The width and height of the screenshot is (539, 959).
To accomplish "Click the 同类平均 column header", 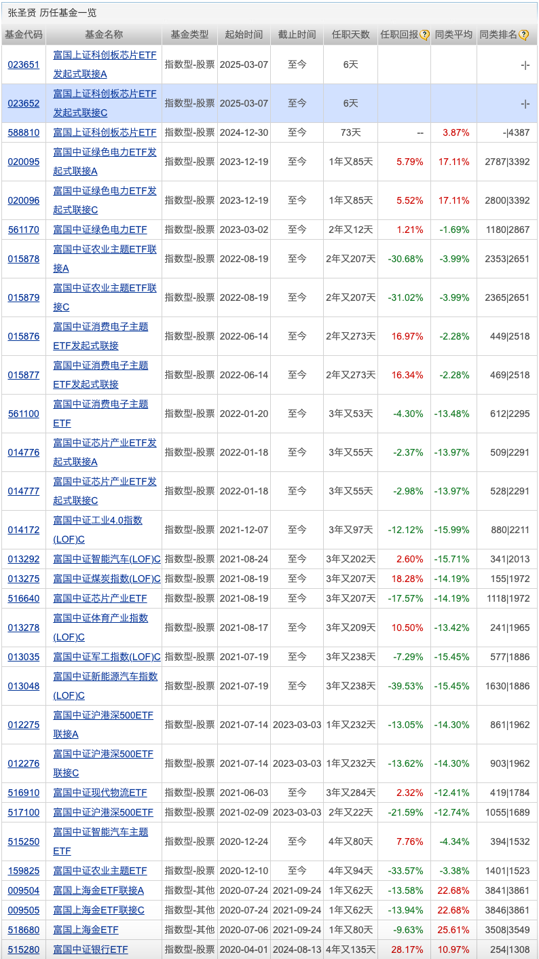I will tap(453, 35).
